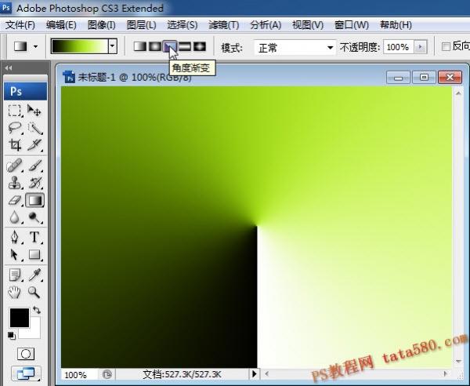The width and height of the screenshot is (470, 386).
Task: Click the horizontal scrollbar left arrow
Action: pos(266,373)
